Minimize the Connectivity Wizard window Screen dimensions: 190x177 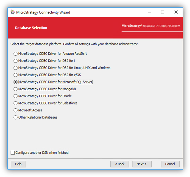(149, 12)
